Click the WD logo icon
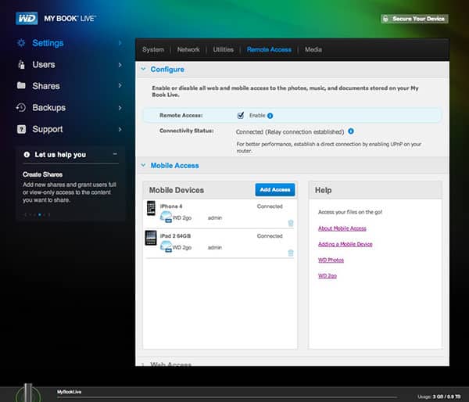Image resolution: width=469 pixels, height=402 pixels. [x=27, y=18]
